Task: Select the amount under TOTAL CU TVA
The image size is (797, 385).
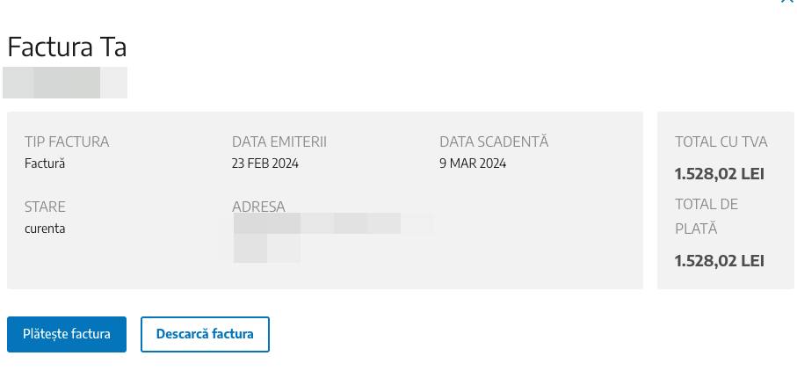Action: (x=720, y=174)
